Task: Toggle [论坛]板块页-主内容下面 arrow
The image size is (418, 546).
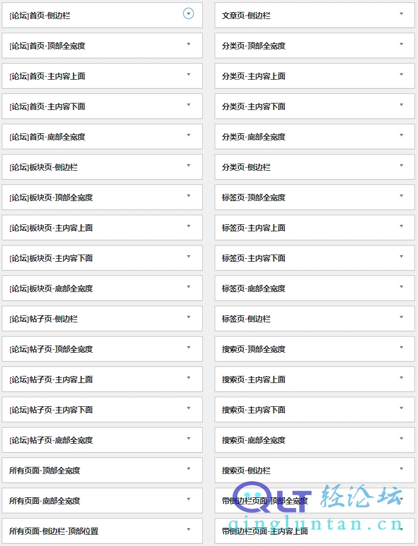Action: 188,256
